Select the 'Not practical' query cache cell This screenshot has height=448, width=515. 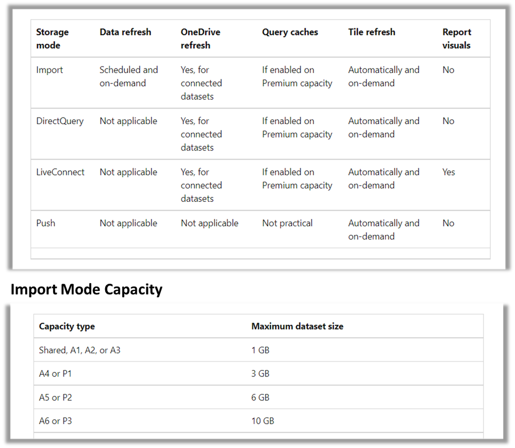(287, 223)
